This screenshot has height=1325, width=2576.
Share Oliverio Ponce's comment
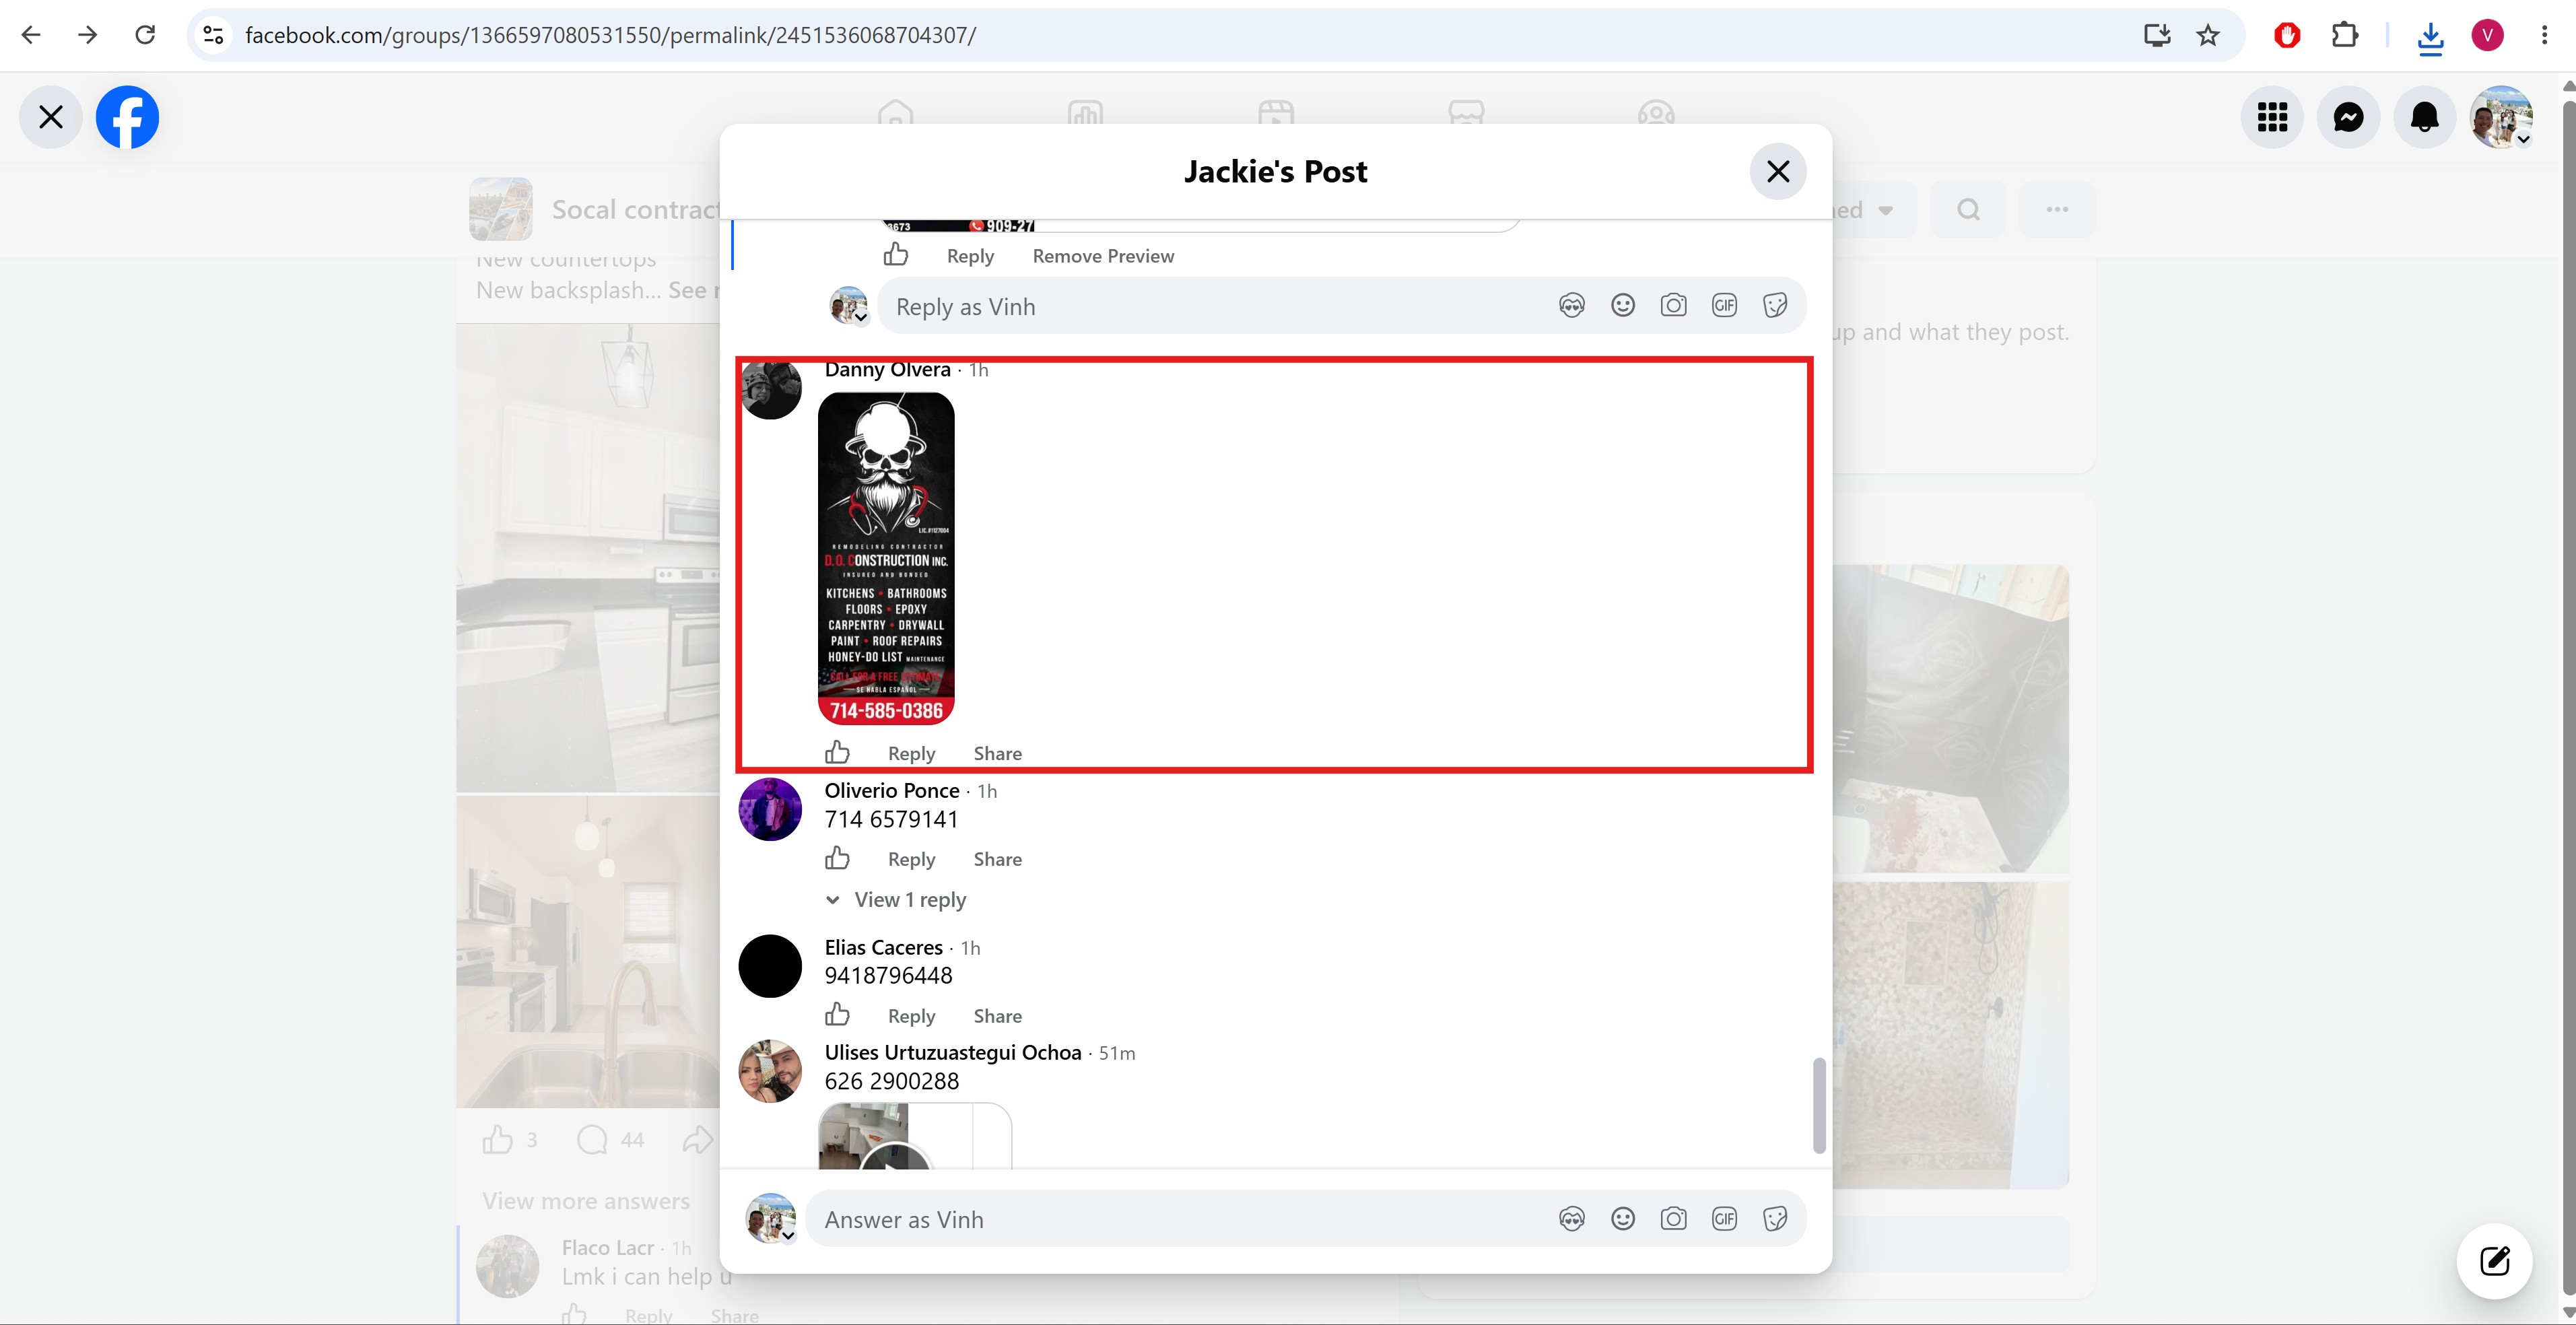pos(997,859)
